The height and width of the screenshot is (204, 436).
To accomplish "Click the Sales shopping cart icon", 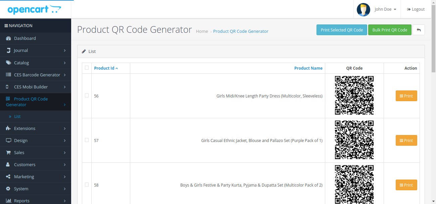I will pos(8,152).
